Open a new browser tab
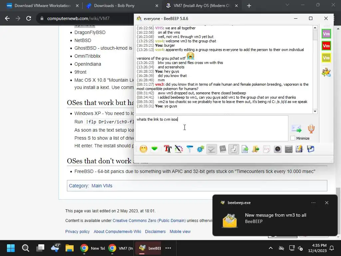The image size is (341, 256). pos(249,6)
